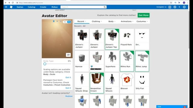Image resolution: width=193 pixels, height=108 pixels.
Task: Click the browser profile avatar icon
Action: pos(184,3)
